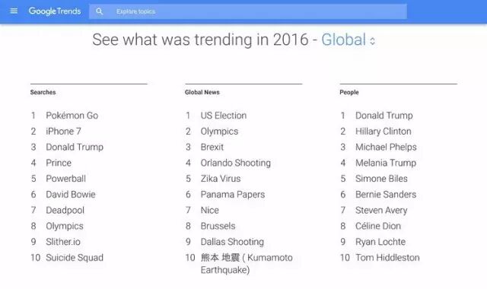The height and width of the screenshot is (289, 487).
Task: Open Panama Papers news entry
Action: point(233,195)
